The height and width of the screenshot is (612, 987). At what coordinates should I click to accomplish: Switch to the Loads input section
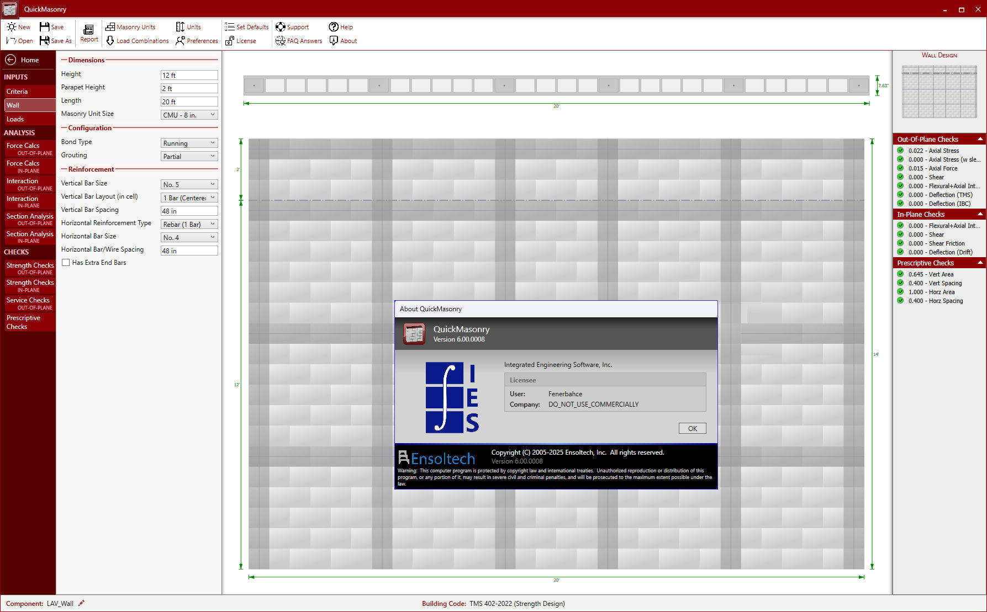[x=15, y=119]
